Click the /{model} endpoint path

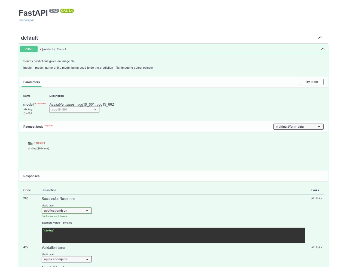click(47, 49)
